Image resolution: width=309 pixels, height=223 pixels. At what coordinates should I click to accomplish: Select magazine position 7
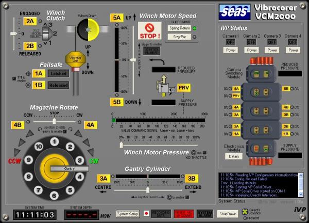point(38,190)
